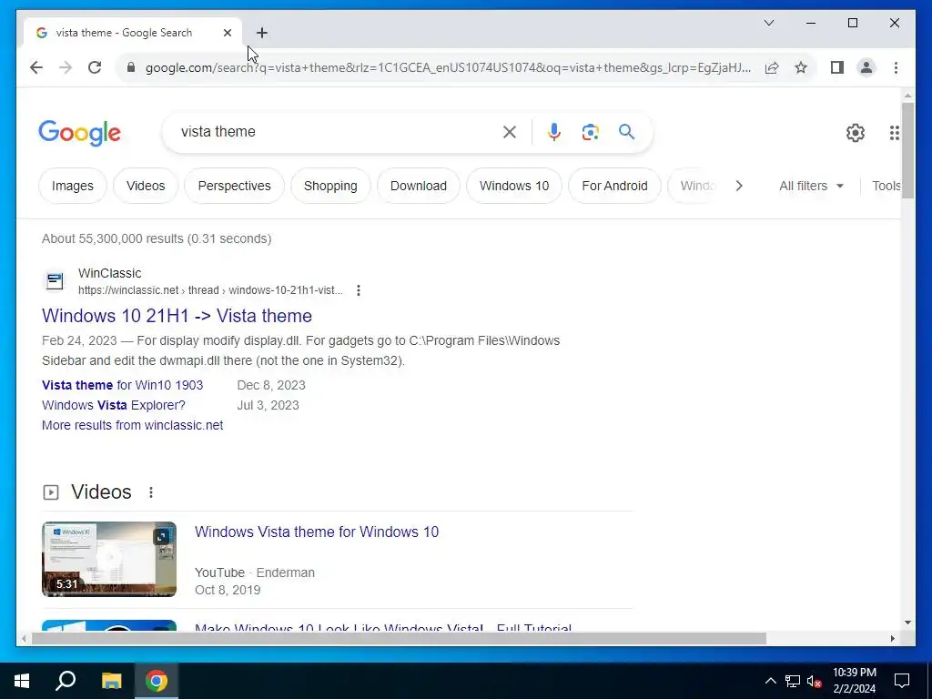Submit search with magnifier icon
This screenshot has height=699, width=932.
pyautogui.click(x=626, y=132)
